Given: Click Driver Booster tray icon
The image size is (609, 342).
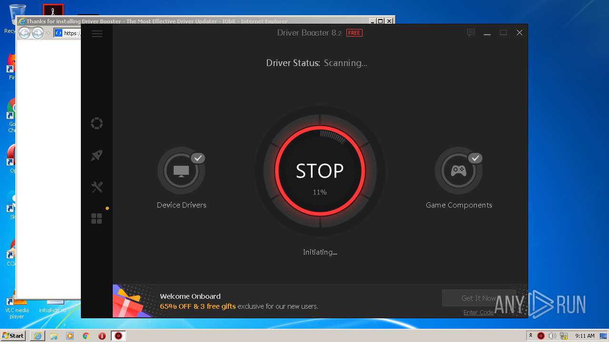Looking at the screenshot, I should point(541,336).
